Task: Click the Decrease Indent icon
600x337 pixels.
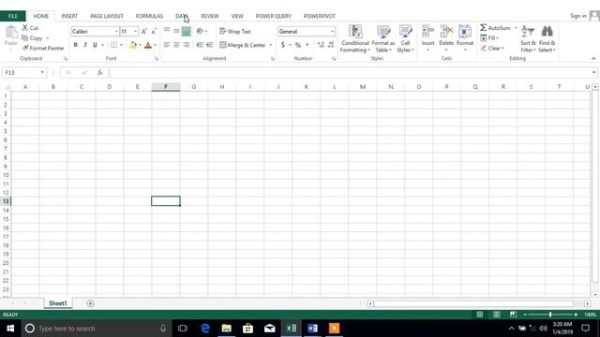Action: [x=200, y=45]
